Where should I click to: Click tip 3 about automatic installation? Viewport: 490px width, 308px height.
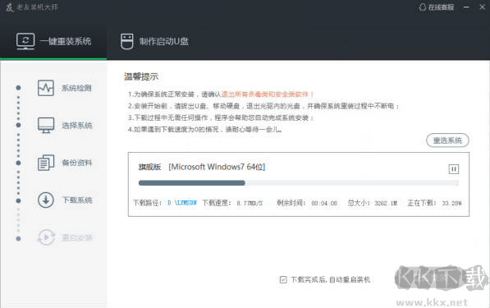point(221,118)
